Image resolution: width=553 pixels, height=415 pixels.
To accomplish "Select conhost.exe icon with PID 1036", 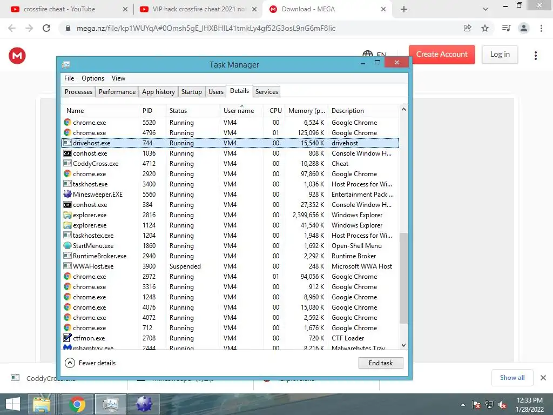I will coord(68,153).
